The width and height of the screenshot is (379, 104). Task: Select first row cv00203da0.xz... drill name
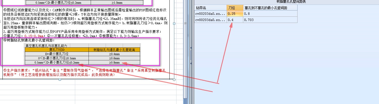coord(210,14)
